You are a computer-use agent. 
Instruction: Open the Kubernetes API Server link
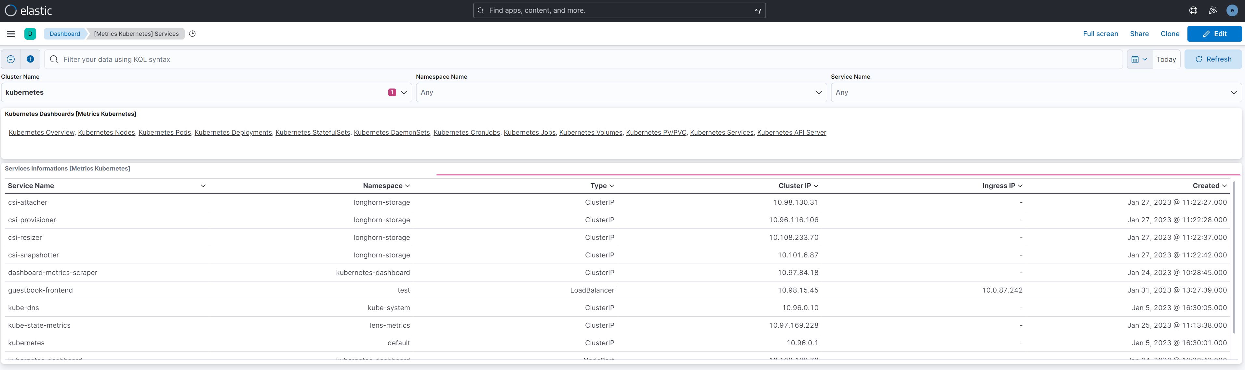click(792, 132)
